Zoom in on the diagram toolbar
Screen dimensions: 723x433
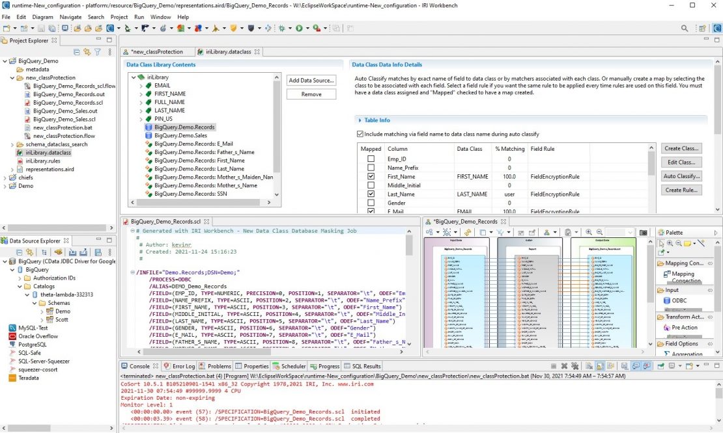(589, 232)
